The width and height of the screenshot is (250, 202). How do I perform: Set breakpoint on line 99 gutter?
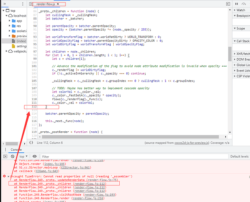pyautogui.click(x=35, y=59)
